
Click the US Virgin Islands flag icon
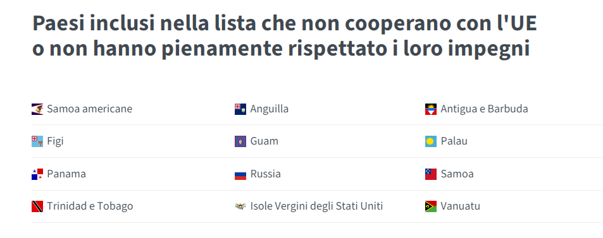[x=240, y=206]
